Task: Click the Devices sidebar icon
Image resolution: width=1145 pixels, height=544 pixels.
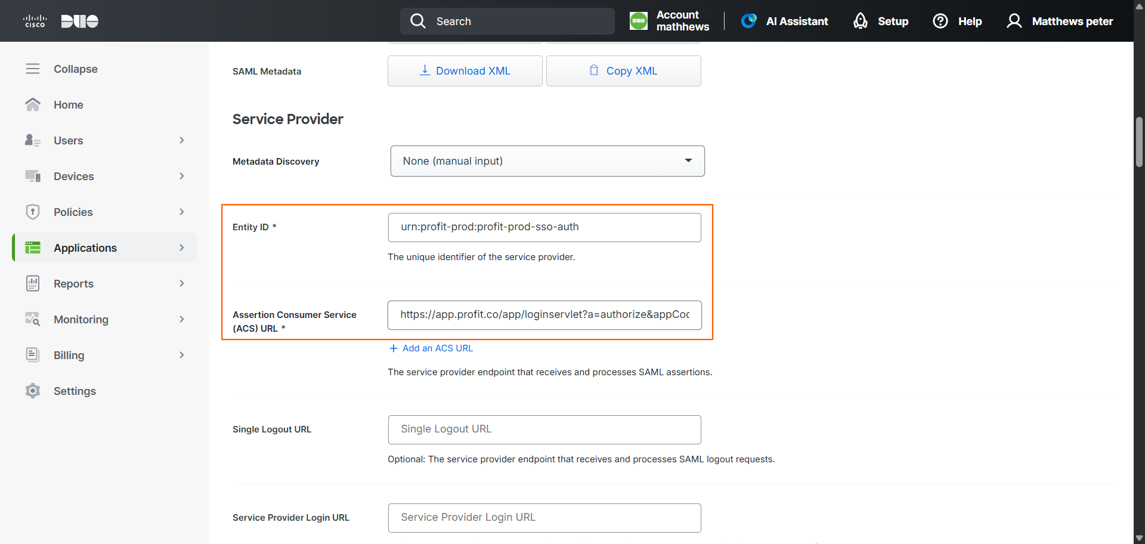Action: (x=33, y=176)
